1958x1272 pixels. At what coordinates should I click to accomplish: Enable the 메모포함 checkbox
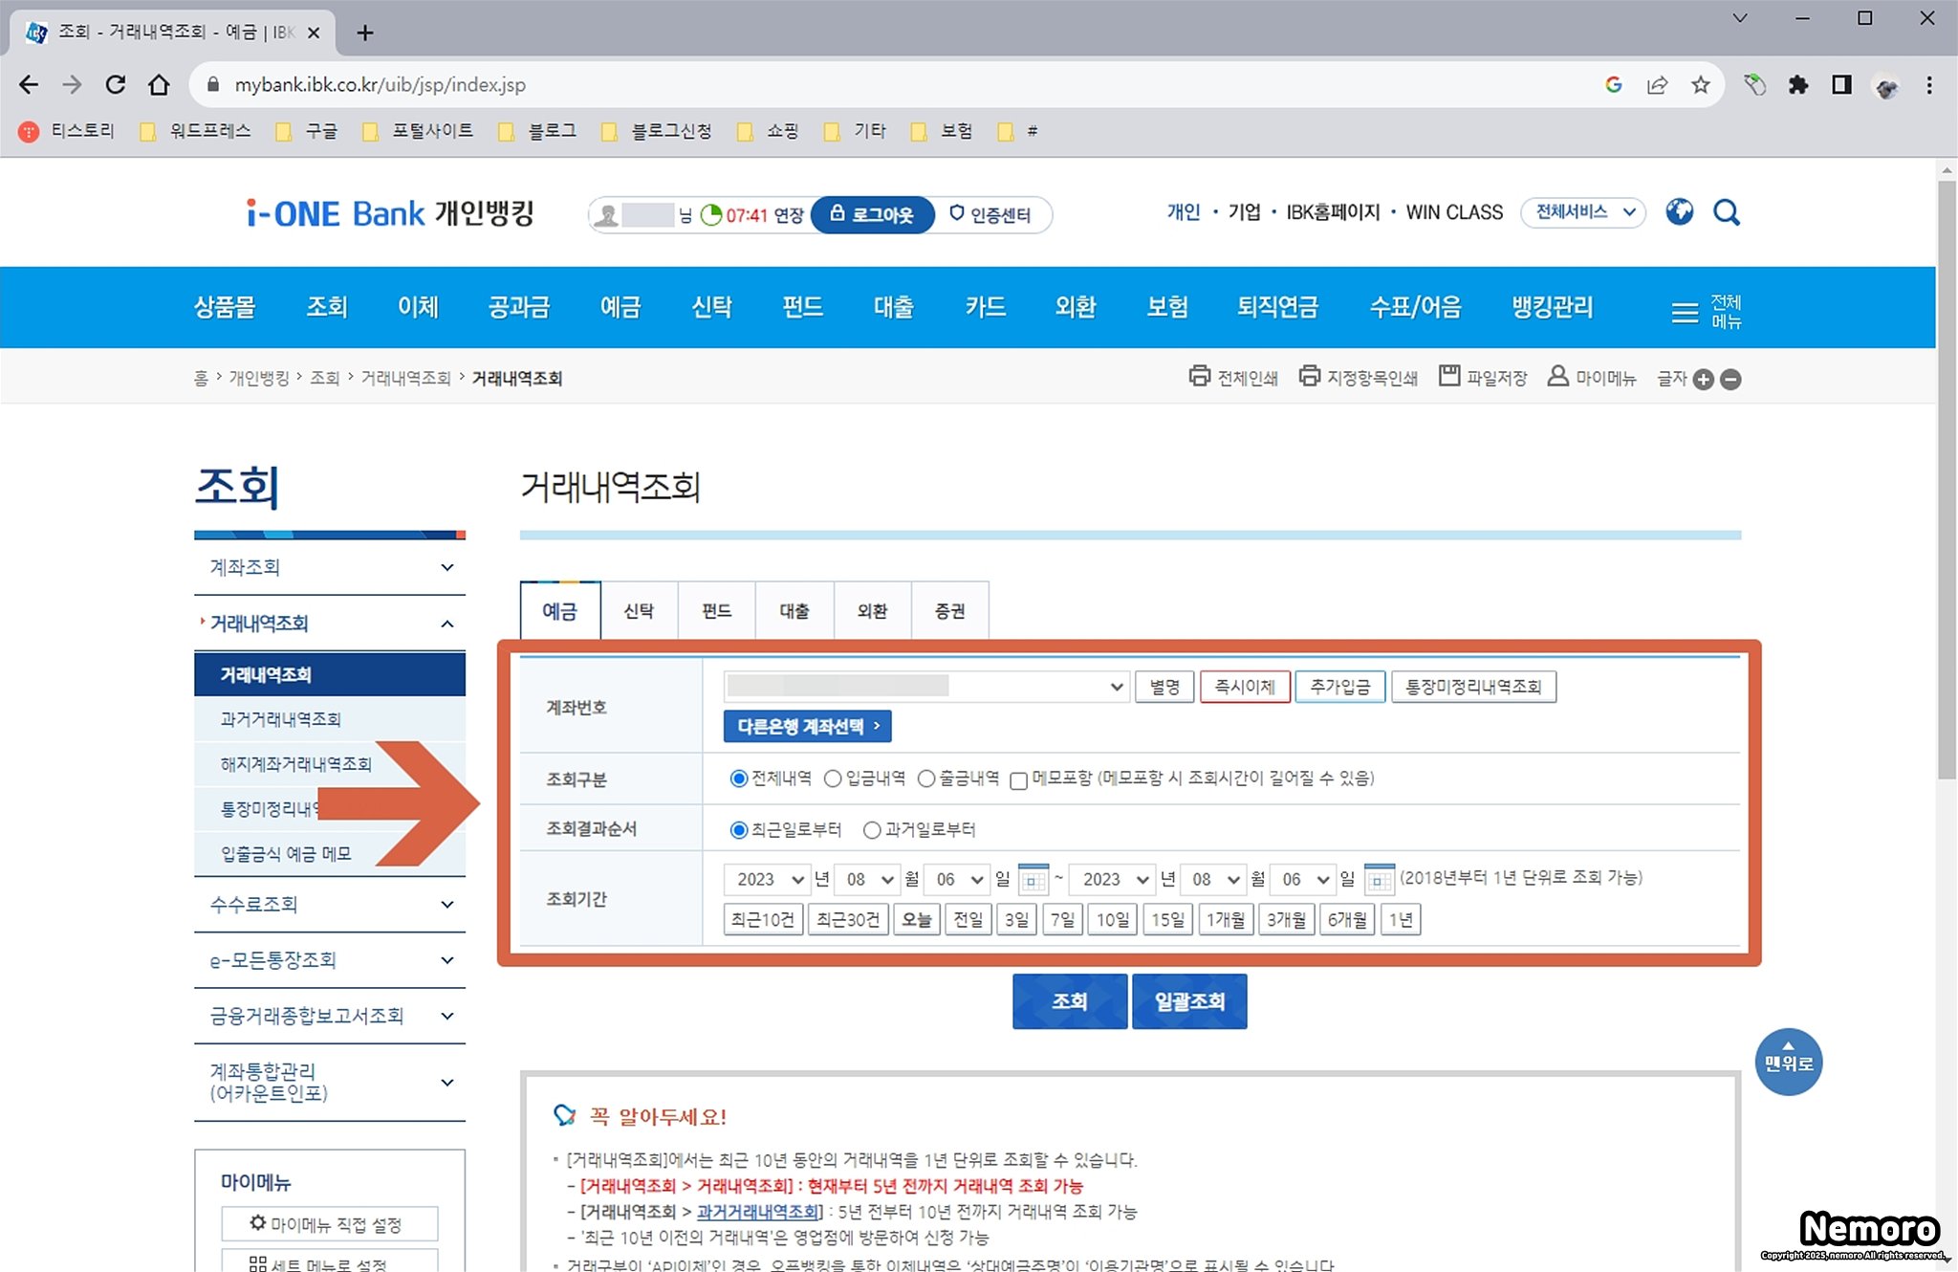1019,780
